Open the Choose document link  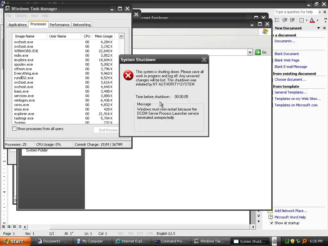pyautogui.click(x=290, y=79)
